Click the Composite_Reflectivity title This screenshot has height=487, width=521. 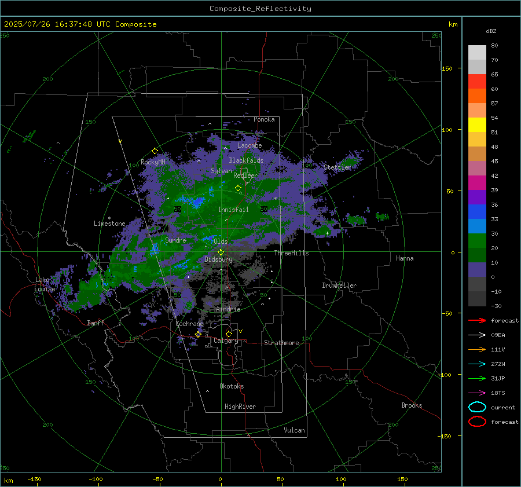260,9
